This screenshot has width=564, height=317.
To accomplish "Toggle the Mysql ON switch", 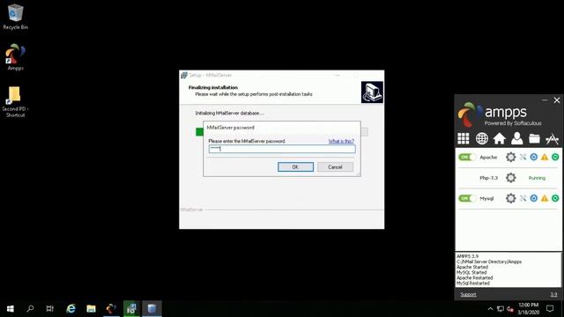I will tap(467, 198).
